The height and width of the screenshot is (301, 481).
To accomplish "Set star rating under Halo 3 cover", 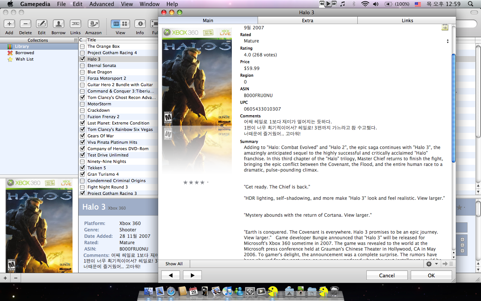I will click(x=195, y=182).
